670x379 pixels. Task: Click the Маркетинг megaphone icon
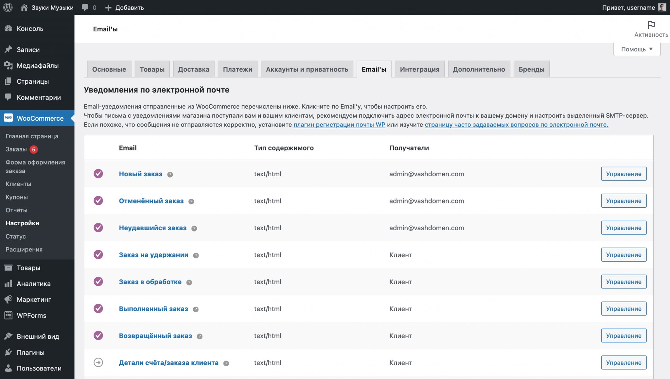(x=8, y=299)
